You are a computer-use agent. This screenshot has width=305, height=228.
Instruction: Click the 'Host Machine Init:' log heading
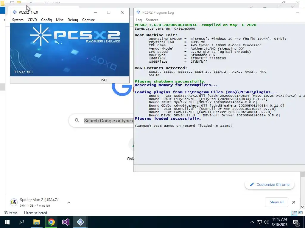(156, 35)
